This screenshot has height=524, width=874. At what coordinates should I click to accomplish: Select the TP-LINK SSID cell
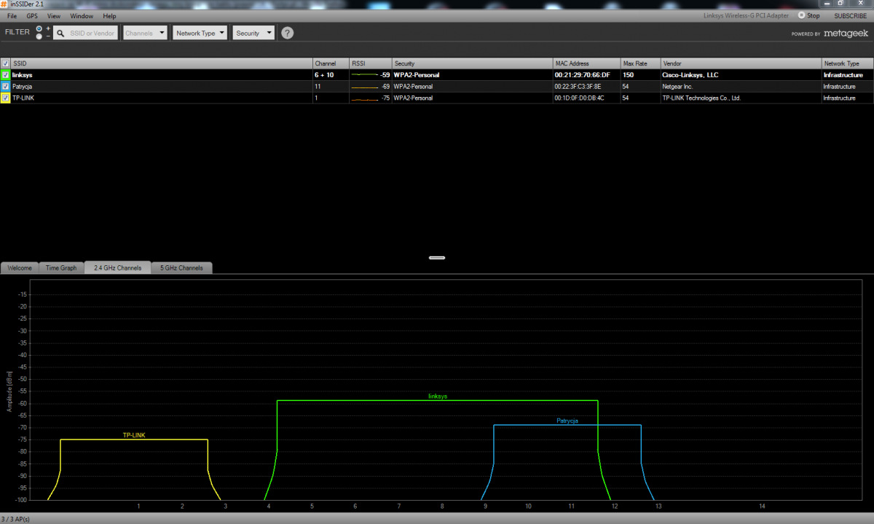point(162,98)
